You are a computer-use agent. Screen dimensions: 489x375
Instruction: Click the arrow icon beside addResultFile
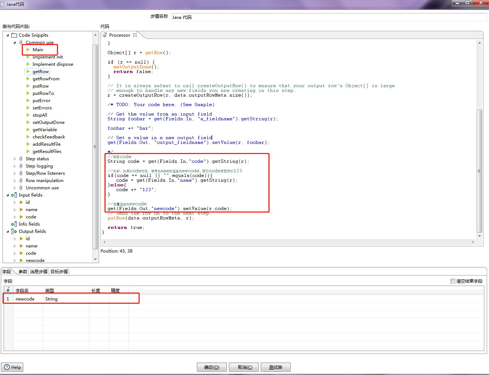click(28, 144)
